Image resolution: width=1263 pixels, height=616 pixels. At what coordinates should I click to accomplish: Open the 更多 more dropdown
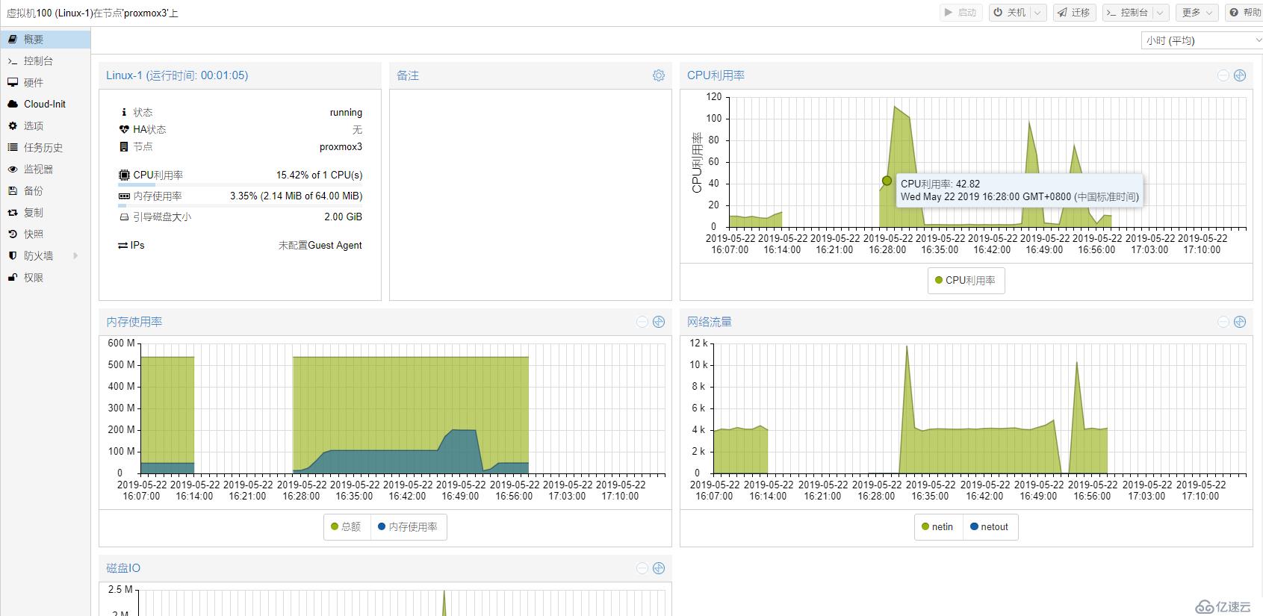pyautogui.click(x=1197, y=12)
